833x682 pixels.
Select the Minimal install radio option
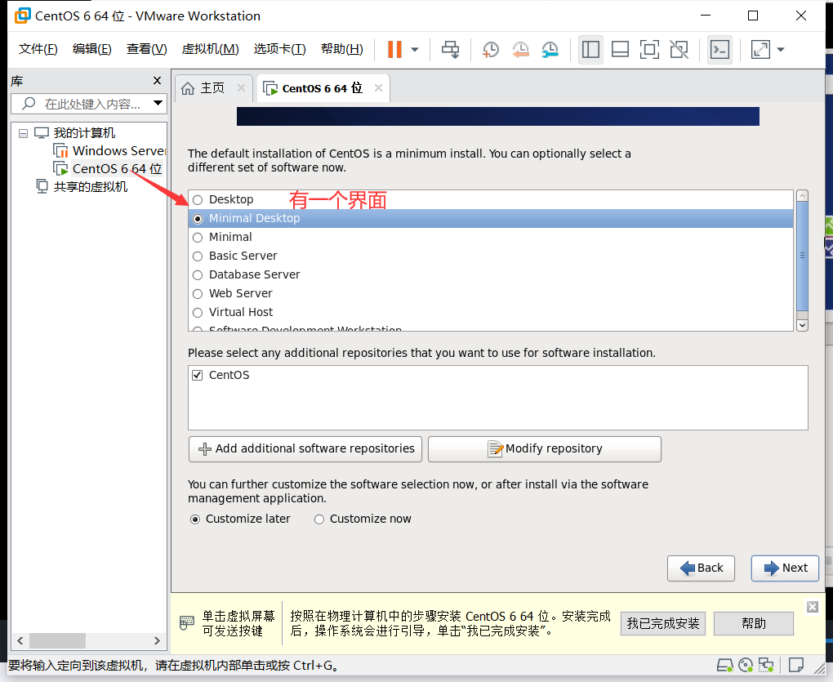(x=198, y=238)
